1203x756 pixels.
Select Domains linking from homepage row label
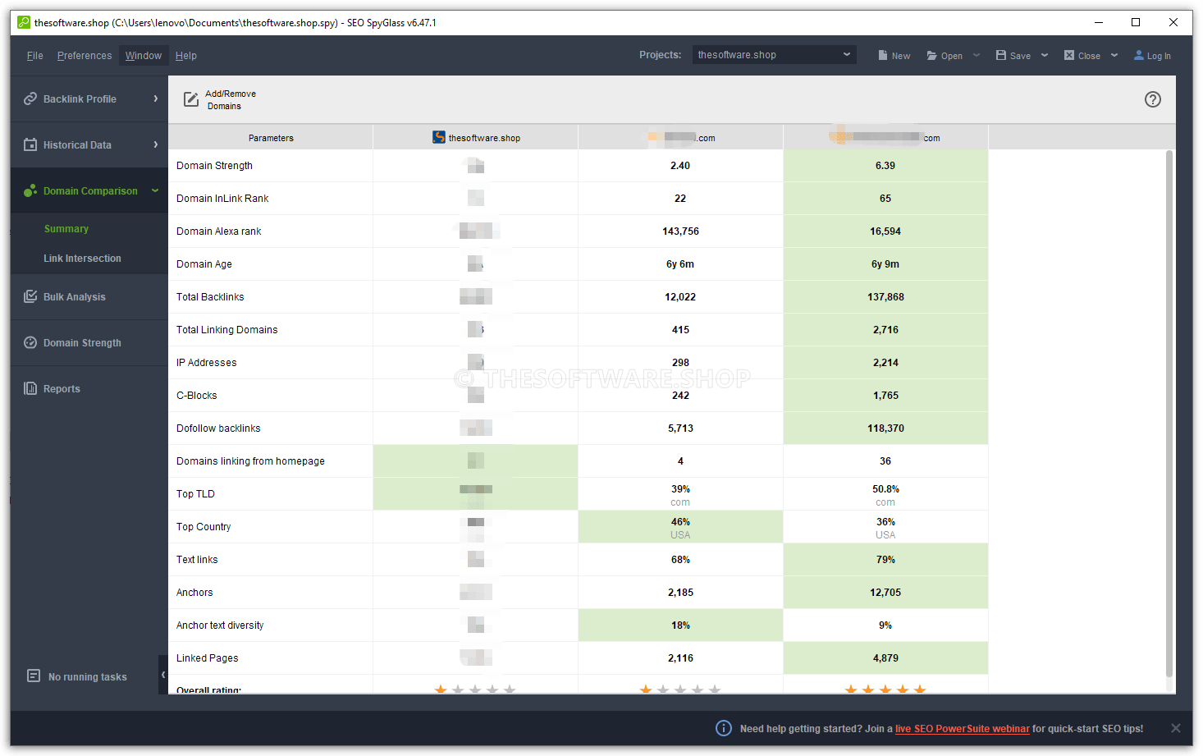pos(250,461)
